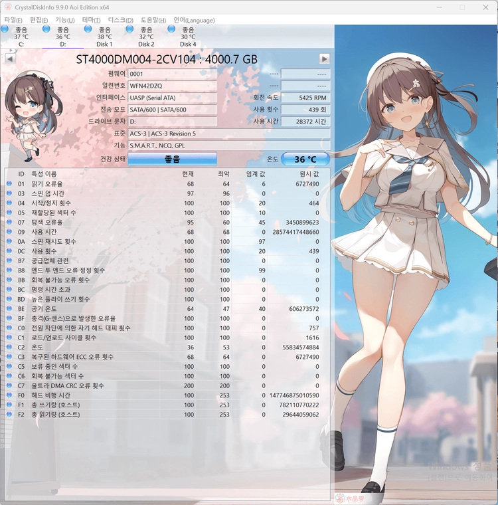Click the disk title ST4000DM004-2CV104
The width and height of the screenshot is (498, 505).
pyautogui.click(x=167, y=59)
